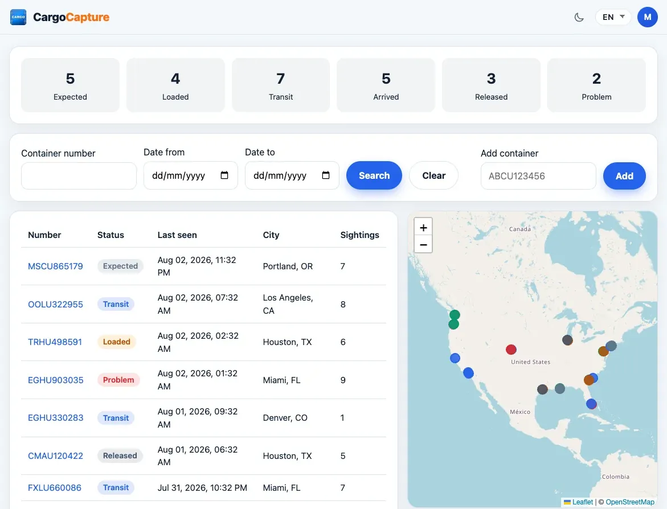Focus the Date from field
This screenshot has height=509, width=667.
click(x=191, y=175)
